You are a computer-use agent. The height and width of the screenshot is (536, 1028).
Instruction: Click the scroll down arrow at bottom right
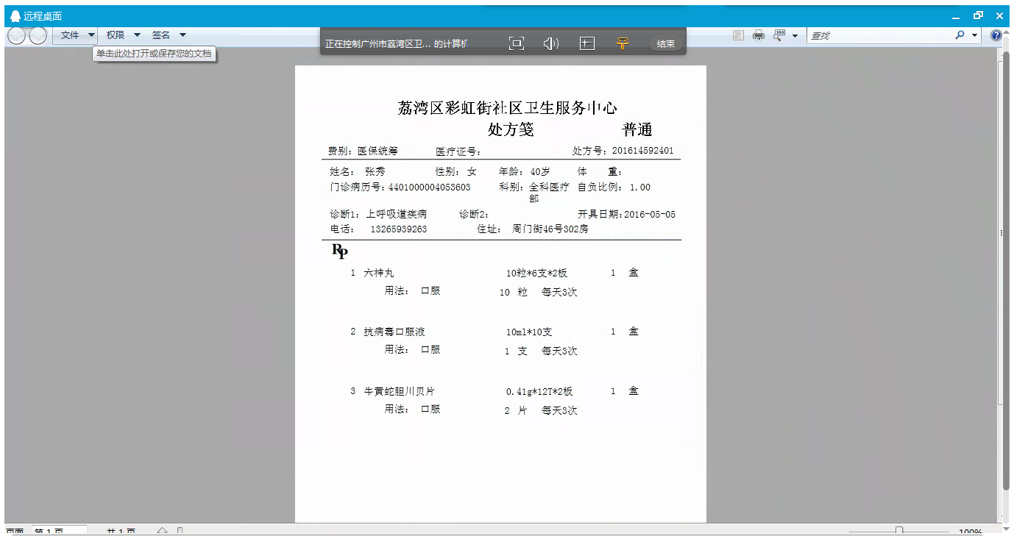[1006, 529]
